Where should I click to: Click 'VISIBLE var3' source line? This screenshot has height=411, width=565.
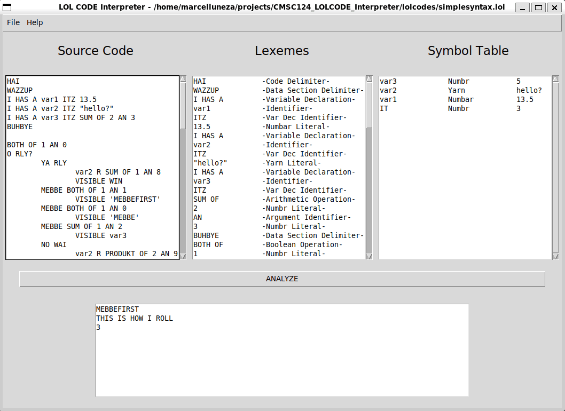coord(101,235)
